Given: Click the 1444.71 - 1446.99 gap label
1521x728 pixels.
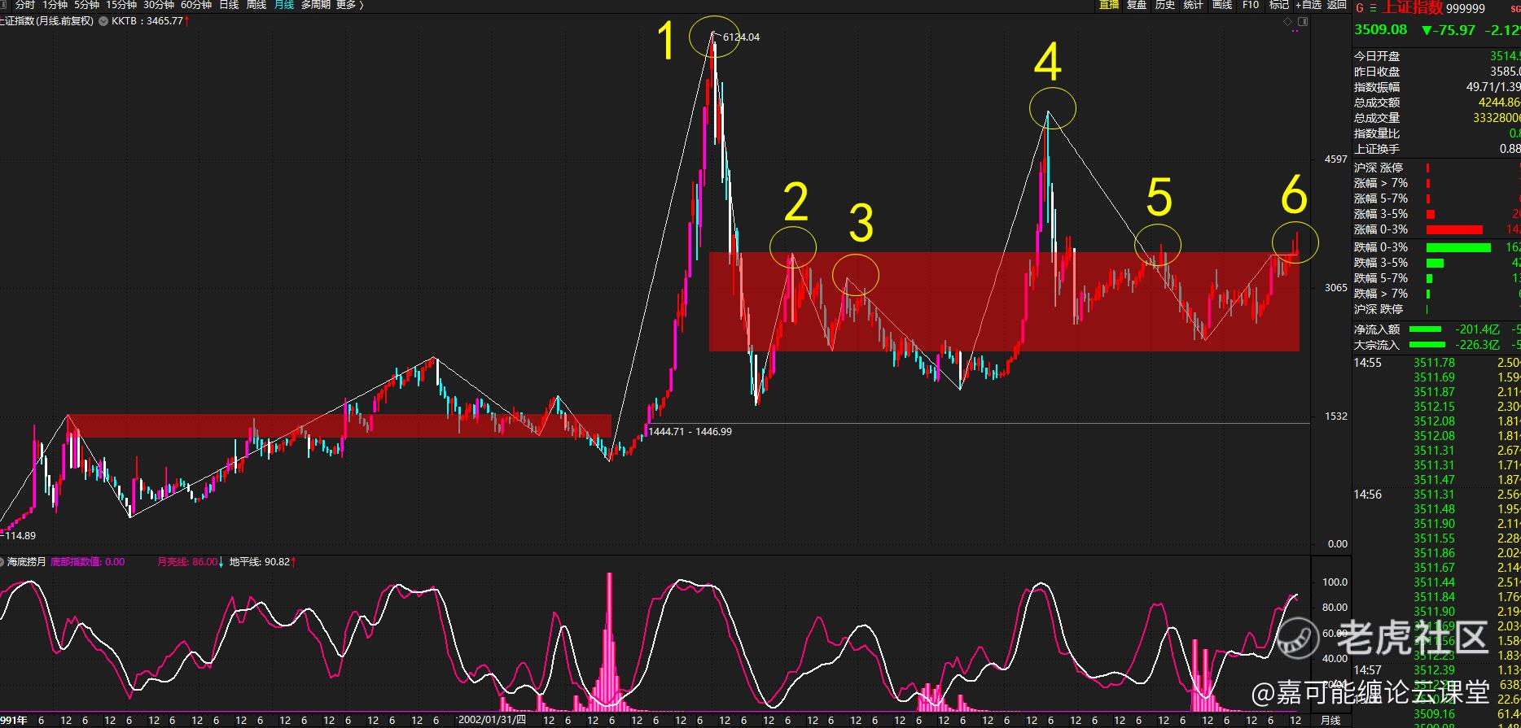Looking at the screenshot, I should pyautogui.click(x=690, y=432).
